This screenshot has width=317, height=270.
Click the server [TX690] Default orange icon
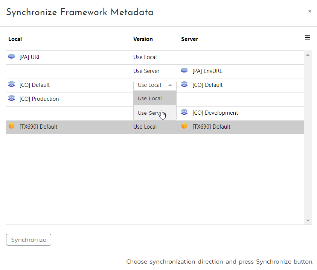coord(184,126)
